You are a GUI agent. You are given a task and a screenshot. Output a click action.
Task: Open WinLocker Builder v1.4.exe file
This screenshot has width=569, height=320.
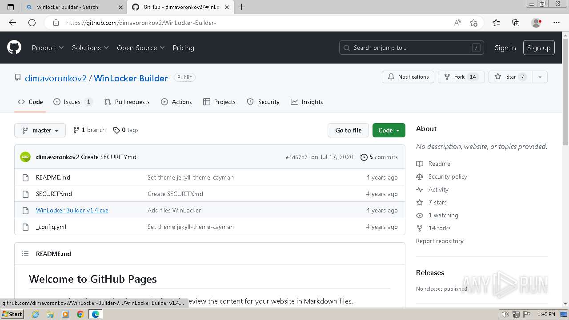72,210
